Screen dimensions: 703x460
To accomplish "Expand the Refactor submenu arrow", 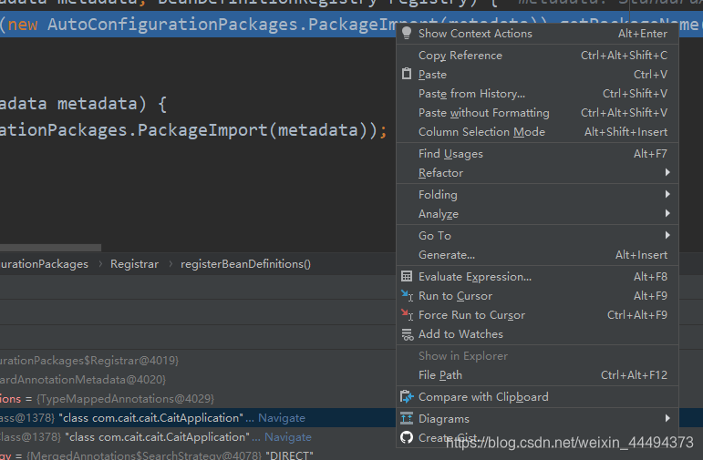I will click(667, 172).
